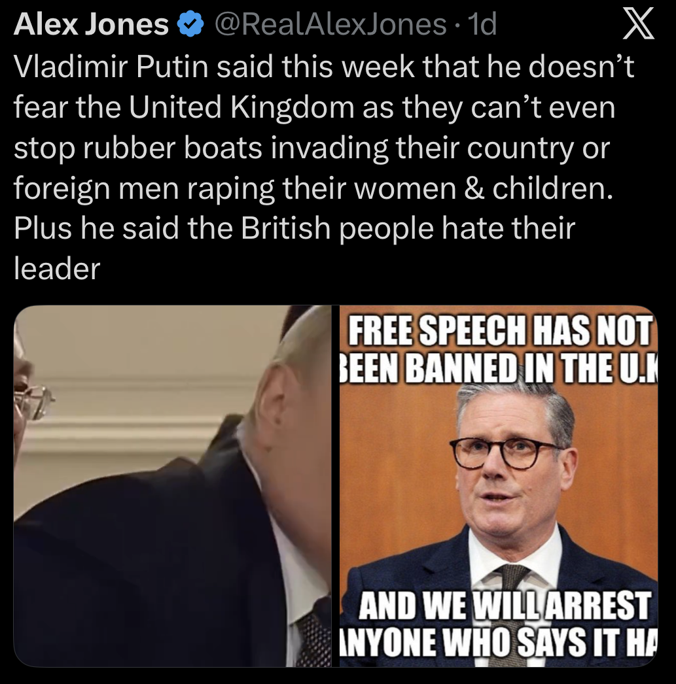Click the wire-rimmed glasses in the left photo

point(31,400)
